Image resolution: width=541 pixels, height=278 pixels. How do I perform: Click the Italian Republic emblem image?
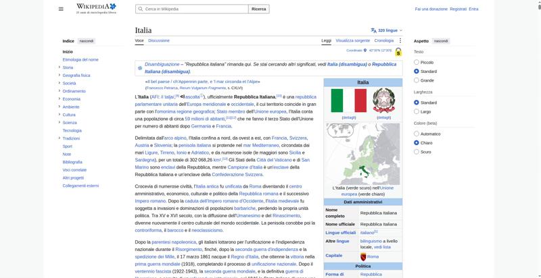[383, 101]
